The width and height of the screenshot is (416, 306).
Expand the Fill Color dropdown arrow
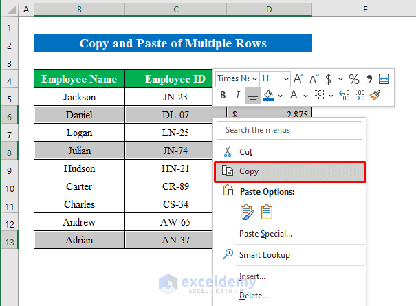coord(280,96)
